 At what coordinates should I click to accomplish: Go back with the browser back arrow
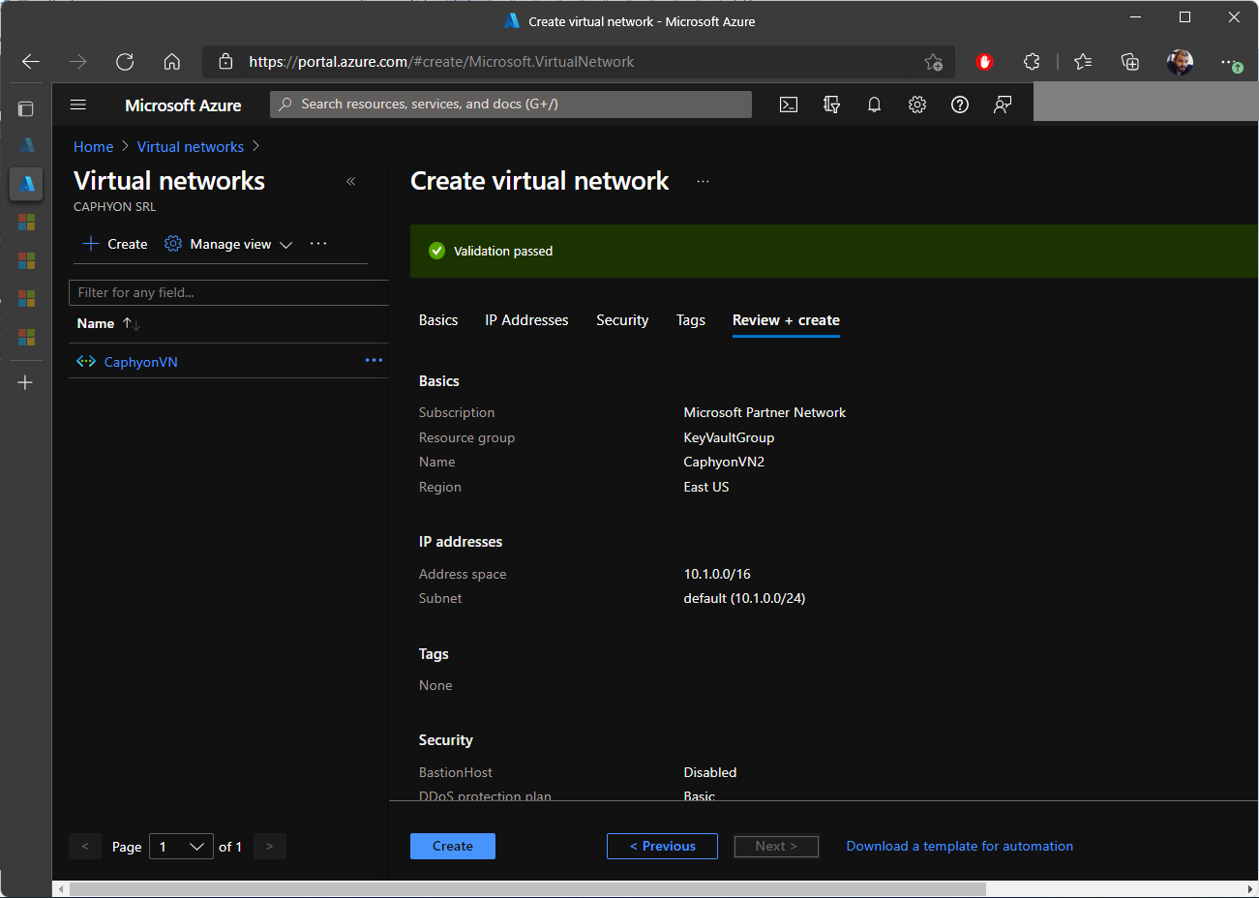coord(31,62)
